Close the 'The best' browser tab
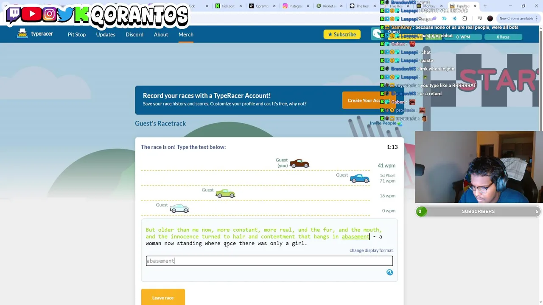This screenshot has height=305, width=543. pos(375,6)
